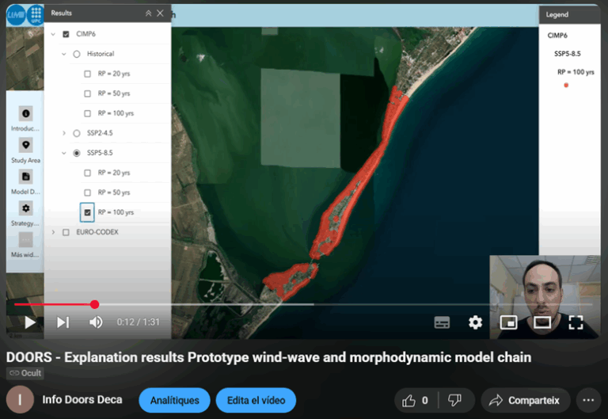This screenshot has height=419, width=608.
Task: Open video player settings gear
Action: pyautogui.click(x=475, y=322)
